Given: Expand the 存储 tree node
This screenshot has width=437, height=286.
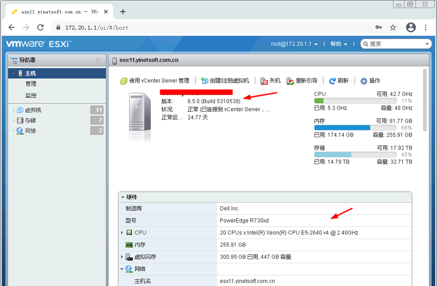Looking at the screenshot, I should 13,120.
